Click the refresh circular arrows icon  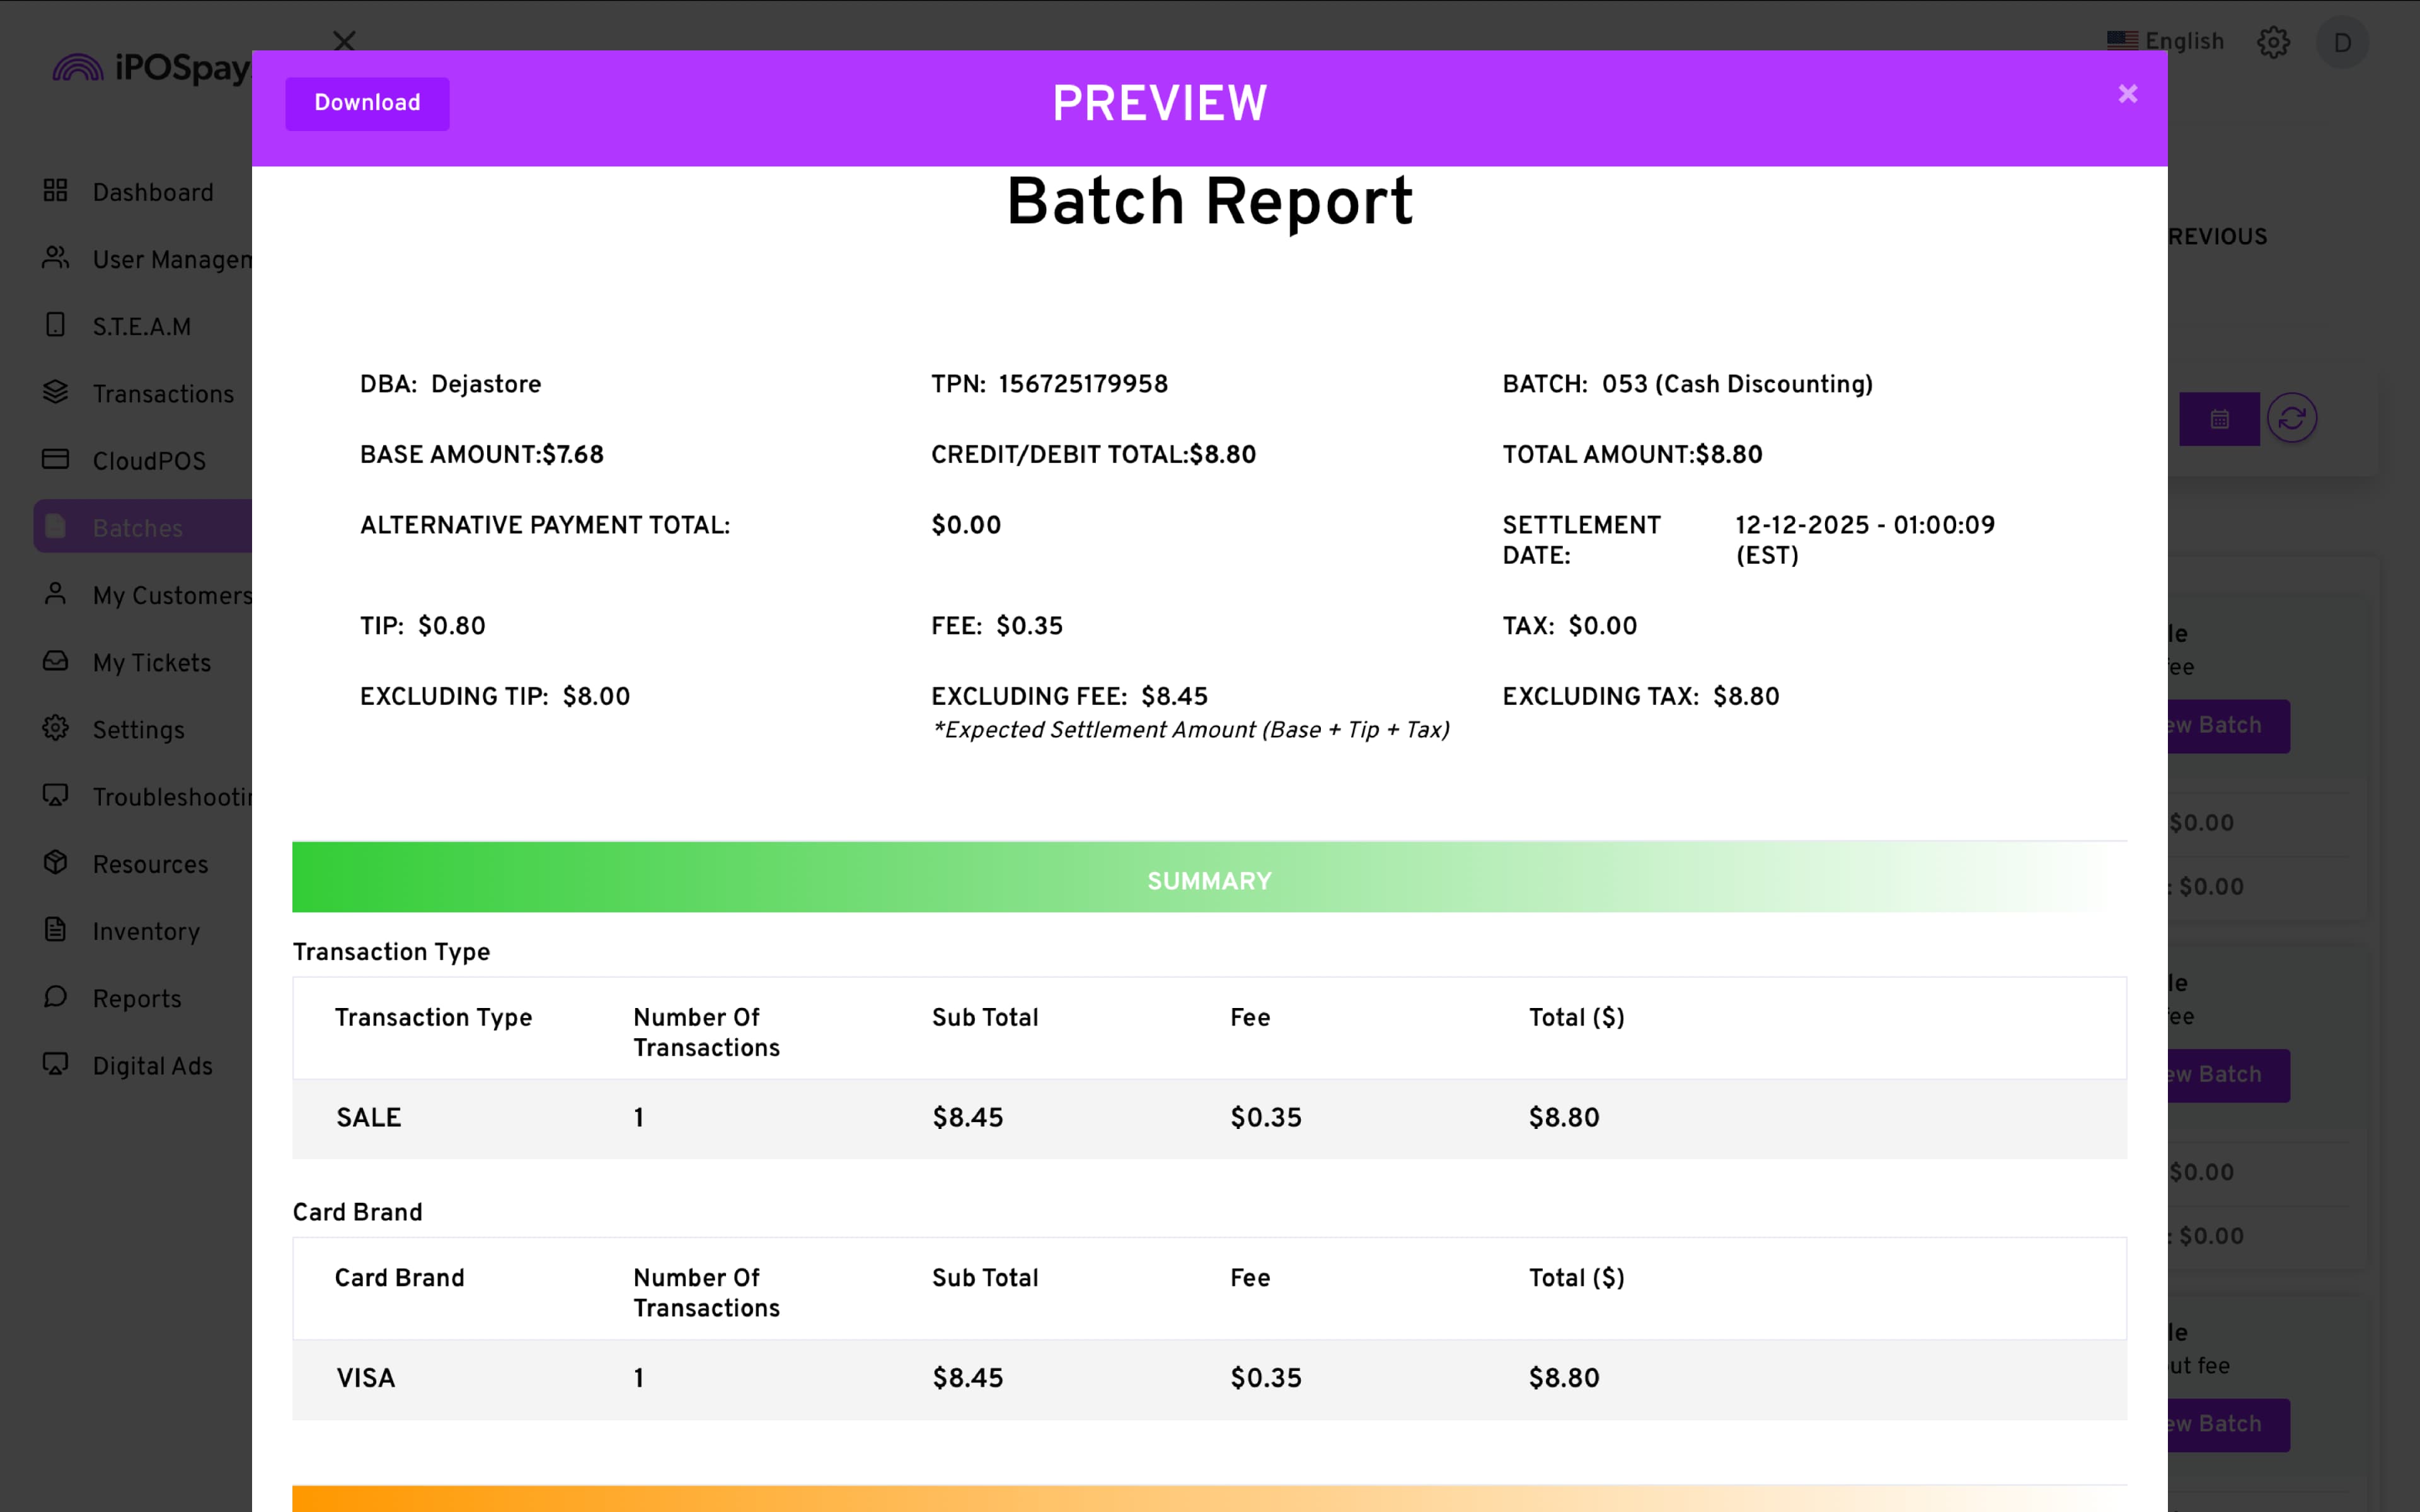[x=2291, y=418]
